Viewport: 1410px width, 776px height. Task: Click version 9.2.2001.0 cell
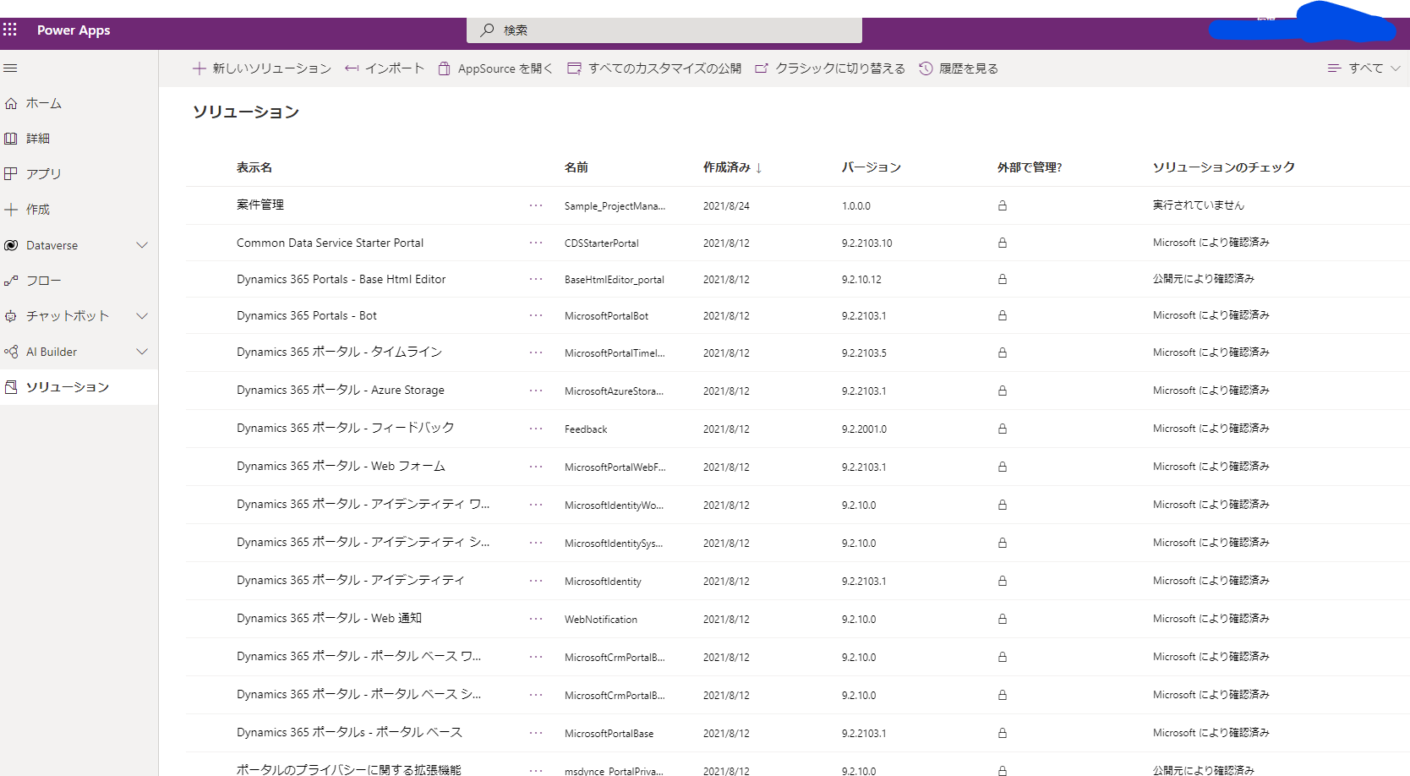click(x=865, y=429)
